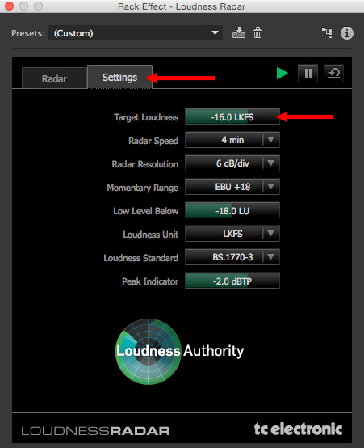Start metering with the green play button
The height and width of the screenshot is (448, 364).
point(282,74)
